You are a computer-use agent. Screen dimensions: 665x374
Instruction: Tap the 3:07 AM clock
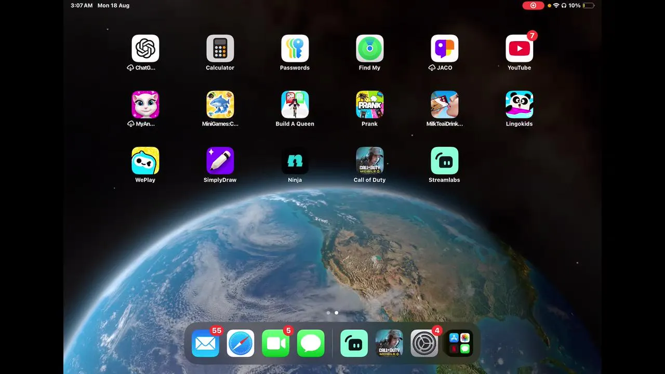[x=82, y=5]
